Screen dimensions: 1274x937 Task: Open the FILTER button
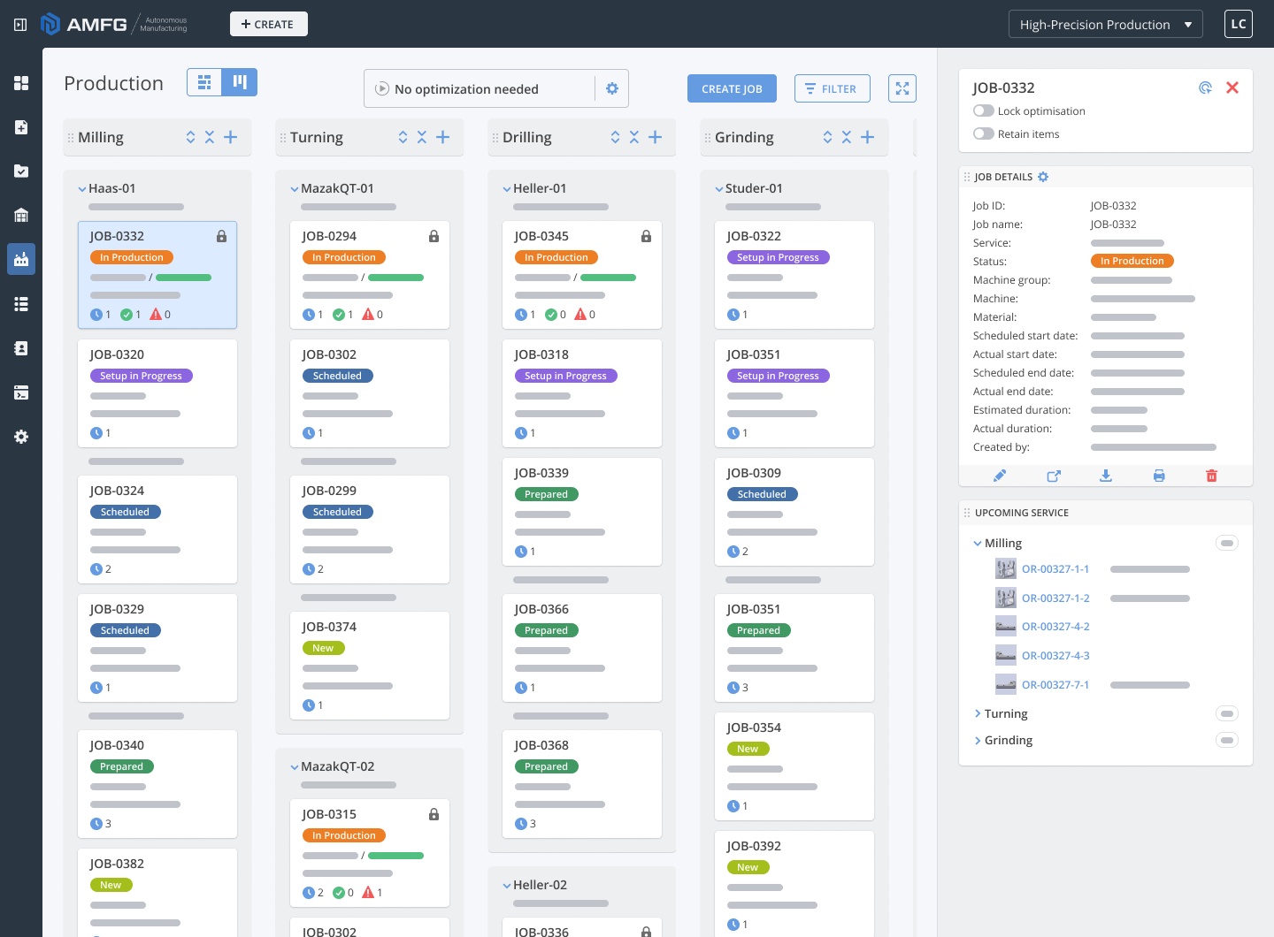point(832,88)
